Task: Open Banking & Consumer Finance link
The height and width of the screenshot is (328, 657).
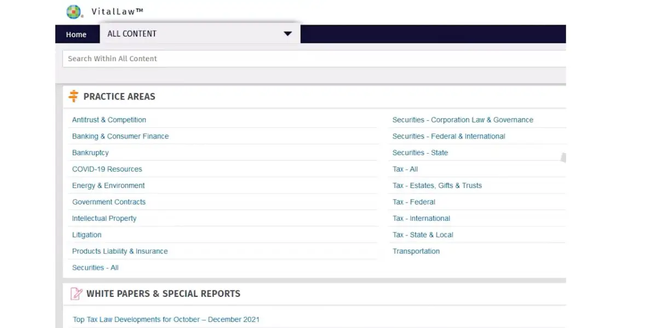Action: tap(120, 136)
